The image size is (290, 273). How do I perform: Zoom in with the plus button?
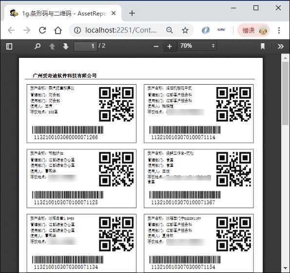point(170,46)
